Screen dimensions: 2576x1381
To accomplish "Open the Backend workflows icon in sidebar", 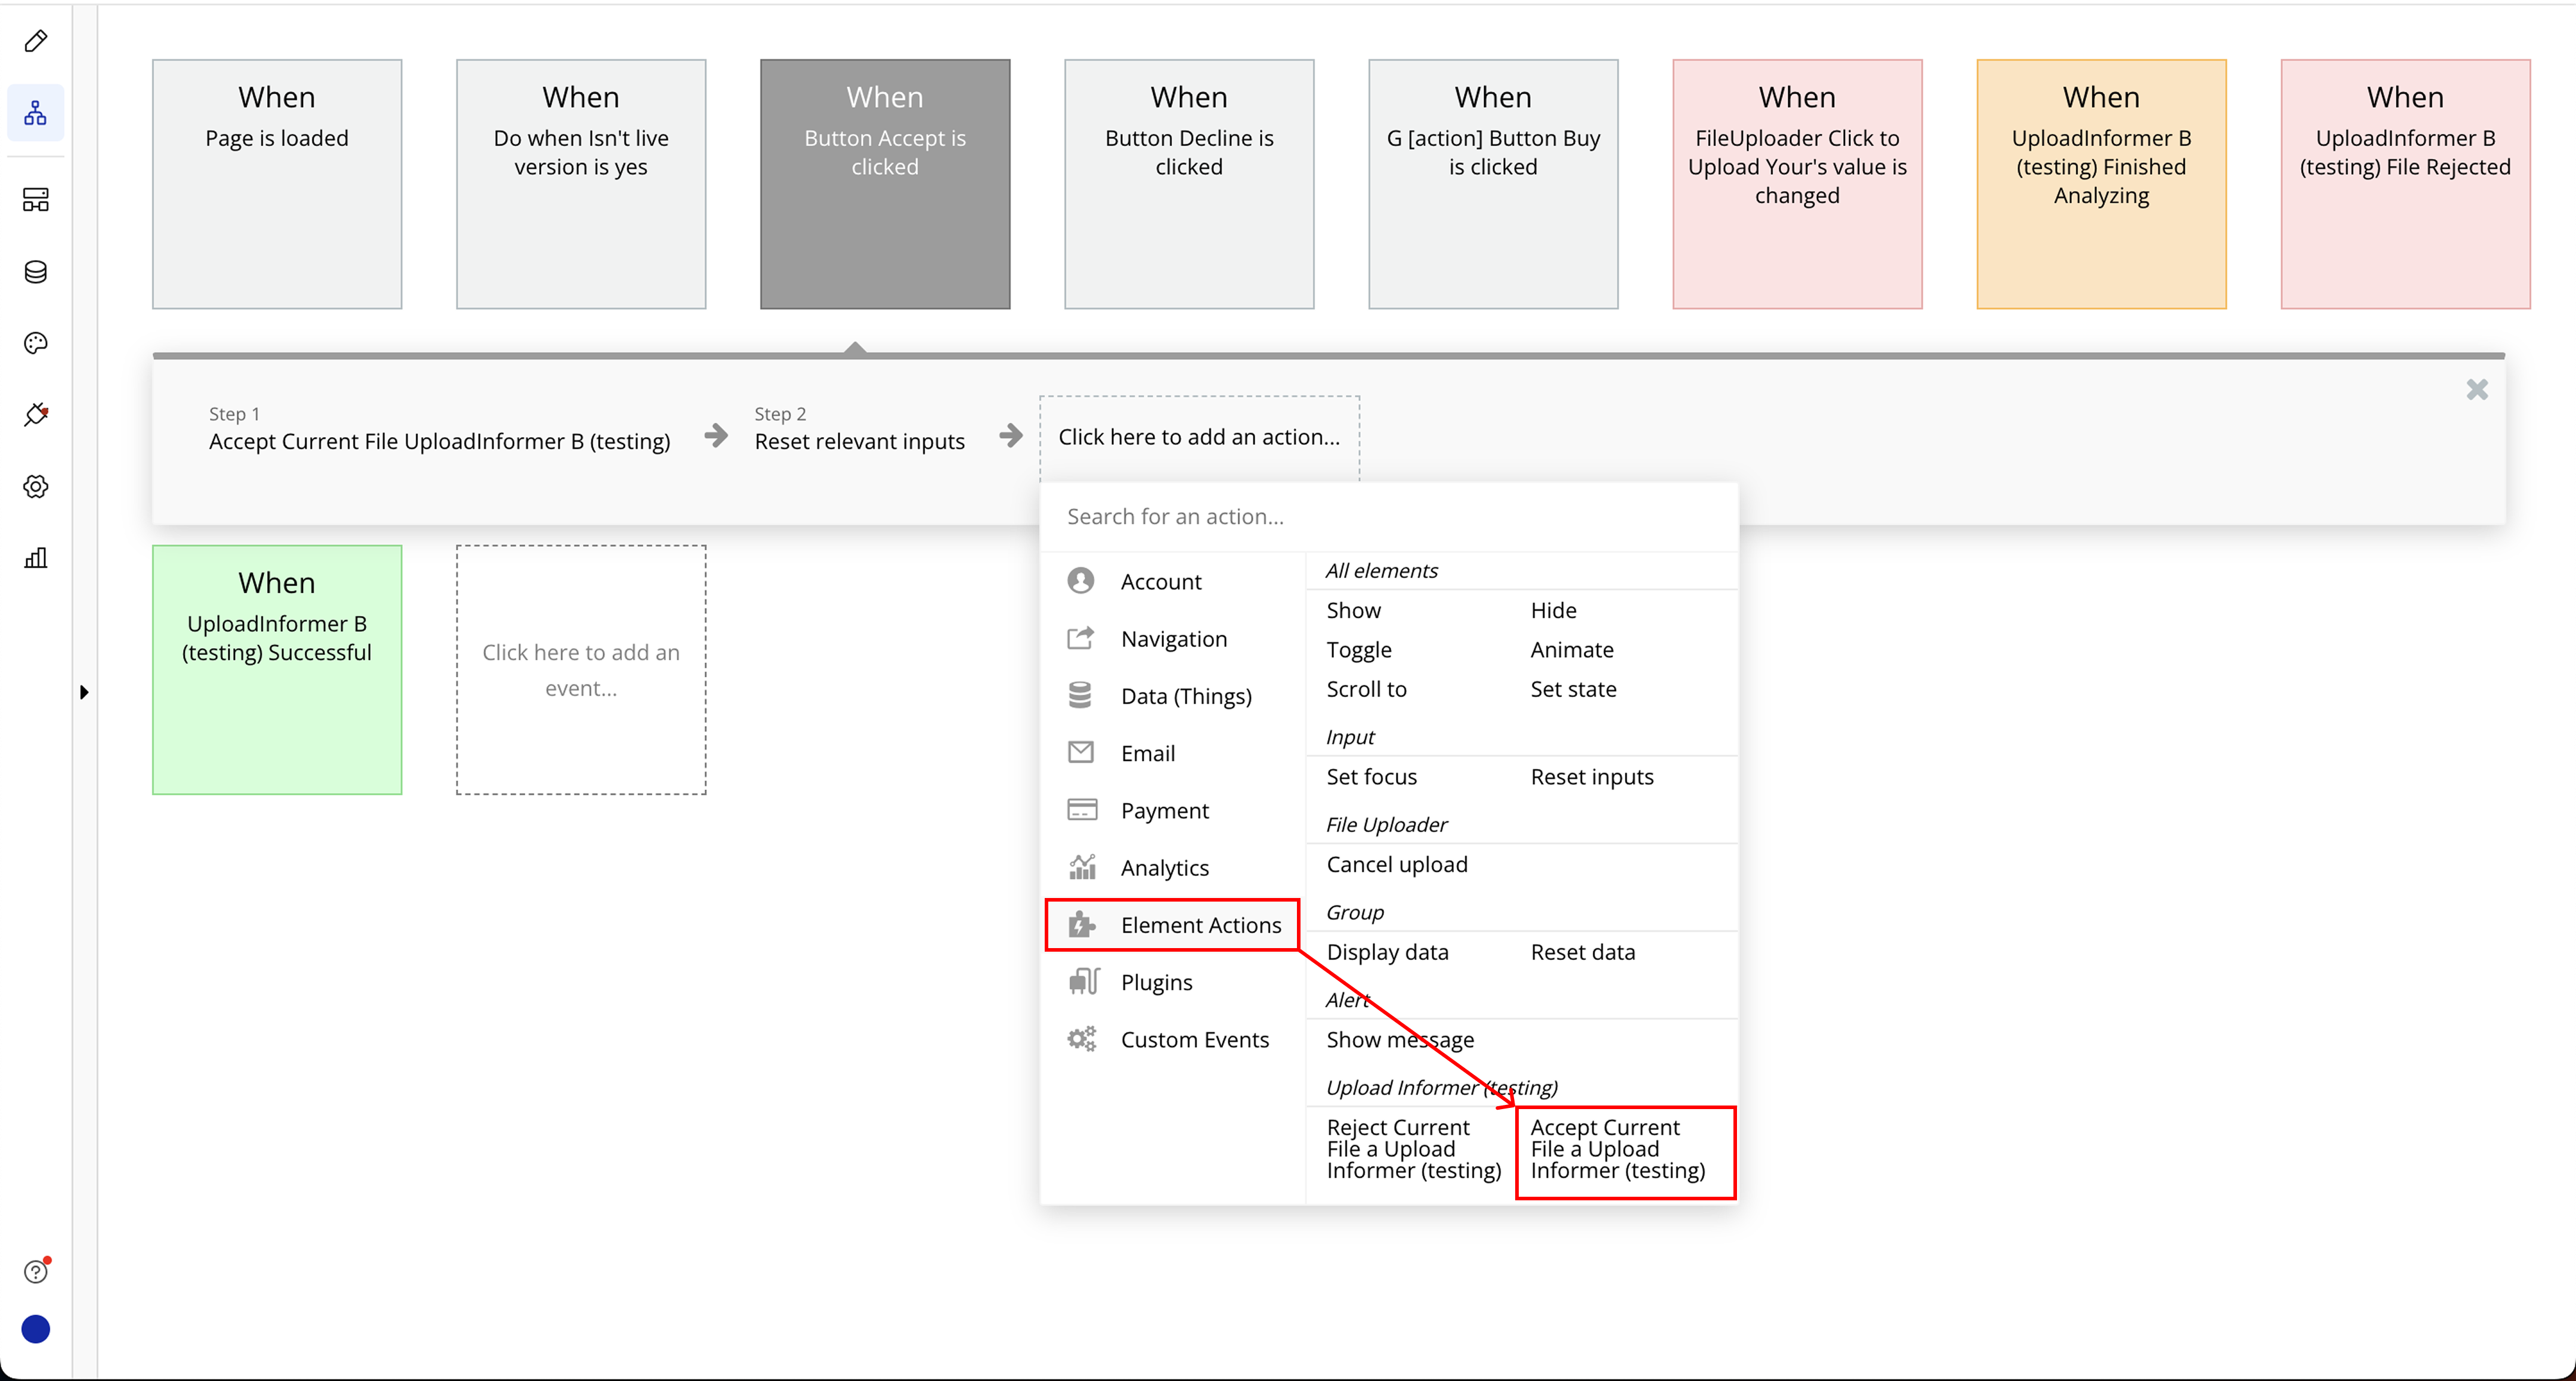I will tap(36, 199).
